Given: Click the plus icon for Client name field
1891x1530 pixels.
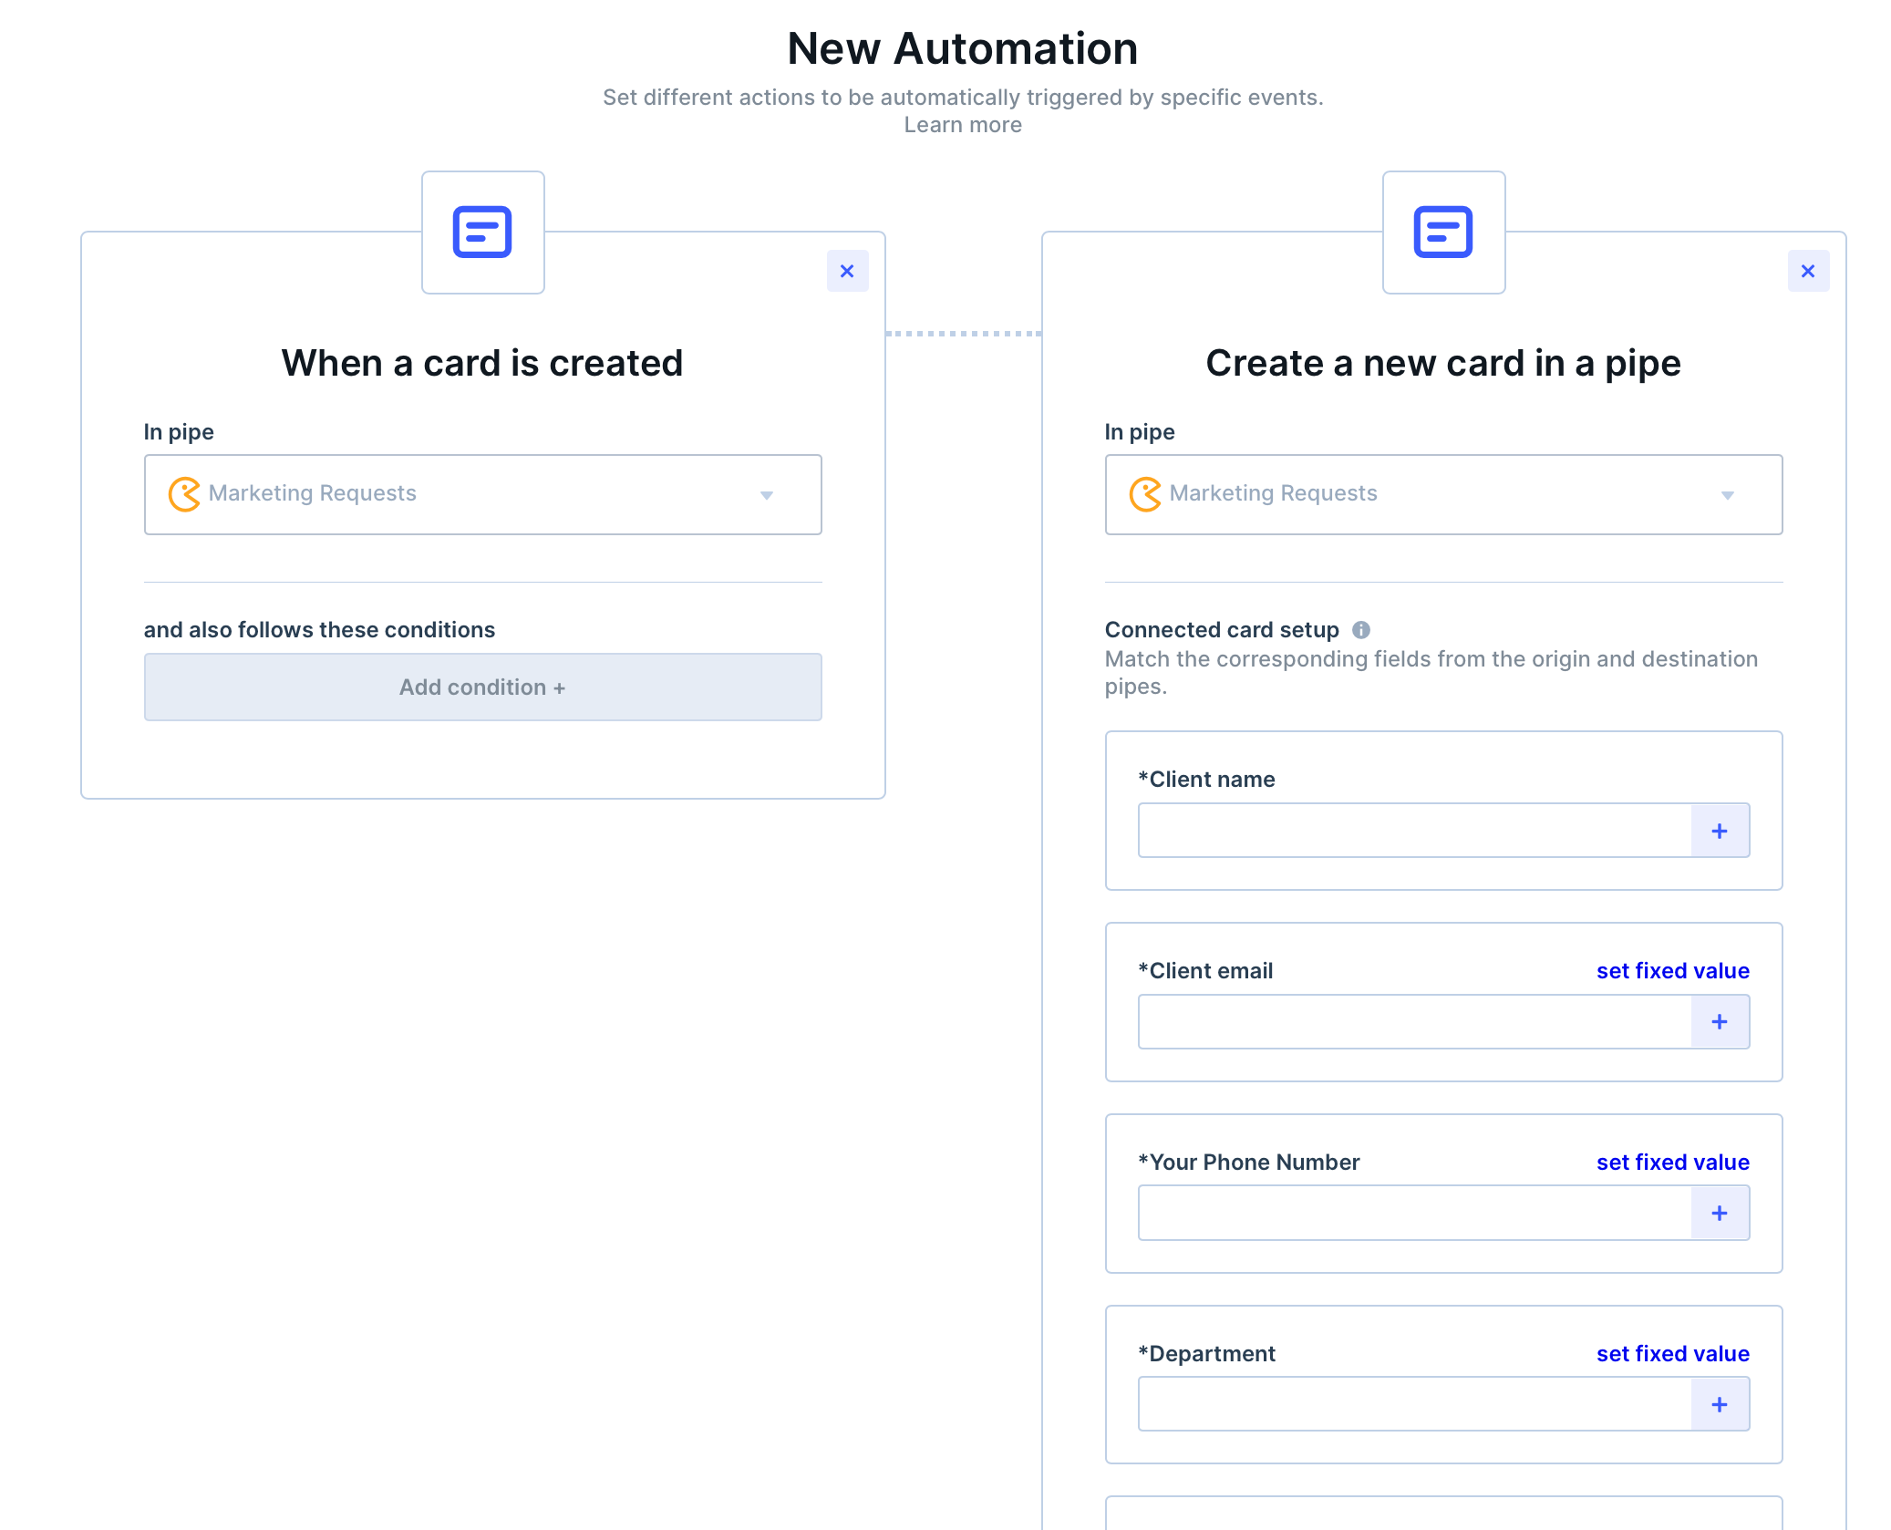Looking at the screenshot, I should point(1720,831).
